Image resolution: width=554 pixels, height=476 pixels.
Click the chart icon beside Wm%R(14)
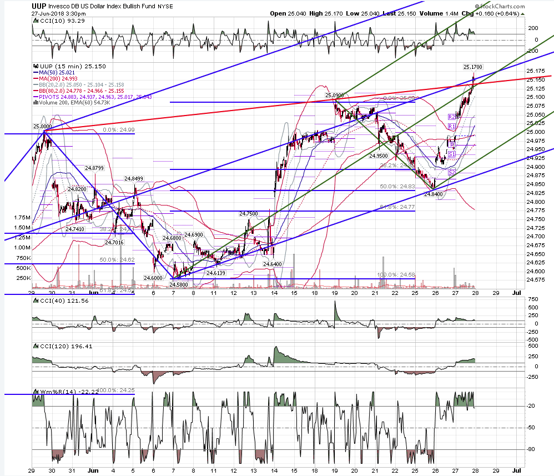[36, 392]
